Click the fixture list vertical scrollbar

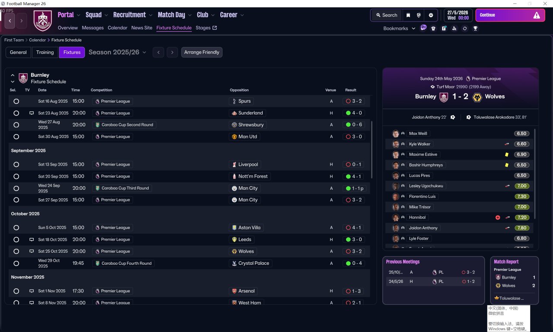pos(372,150)
